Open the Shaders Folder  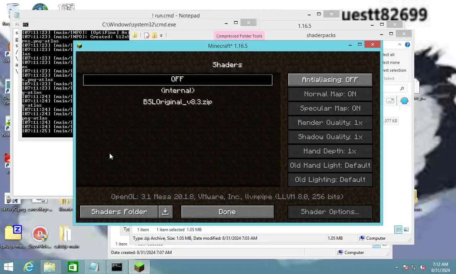[119, 212]
